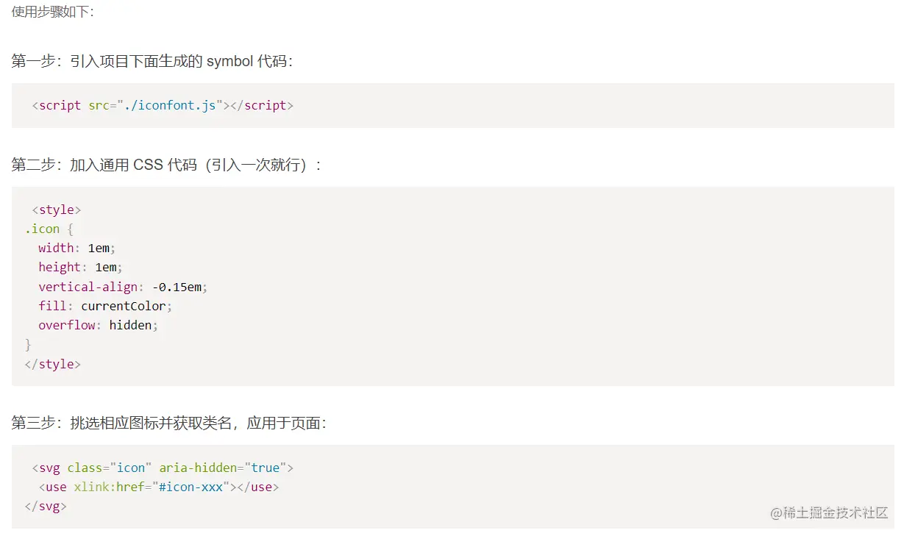Click the heading '第二步：加入通用 CSS 代码'

pyautogui.click(x=167, y=165)
